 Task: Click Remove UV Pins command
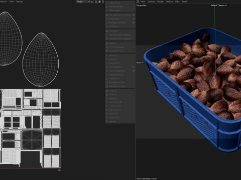120,6
